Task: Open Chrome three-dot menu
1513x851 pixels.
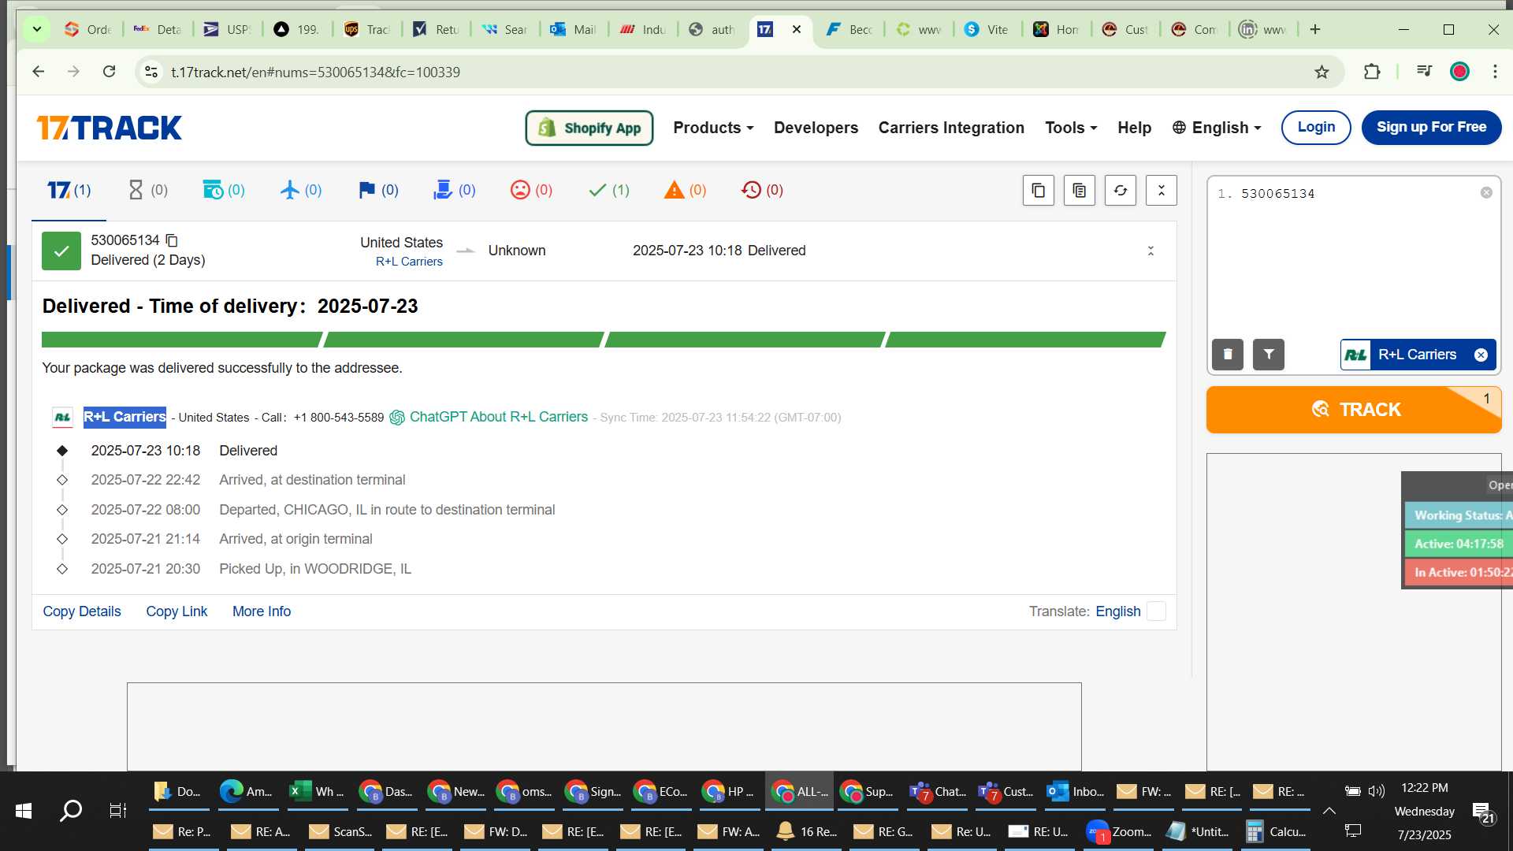Action: click(1495, 72)
